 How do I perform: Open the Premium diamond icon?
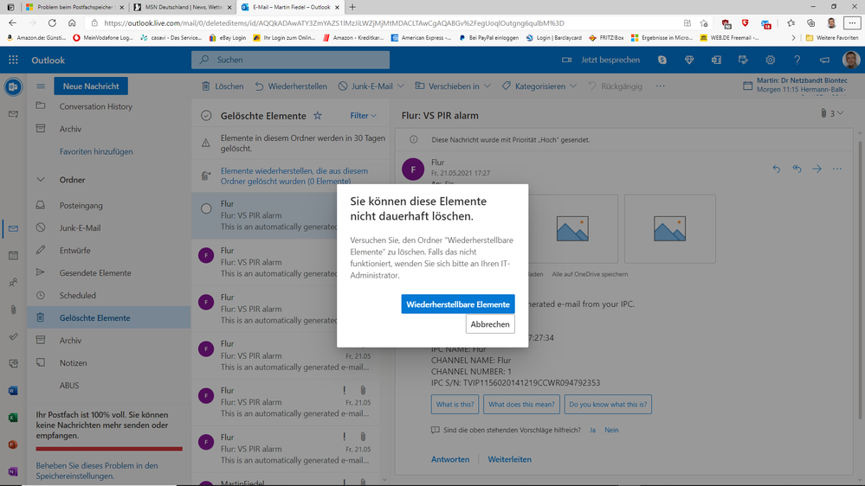689,60
